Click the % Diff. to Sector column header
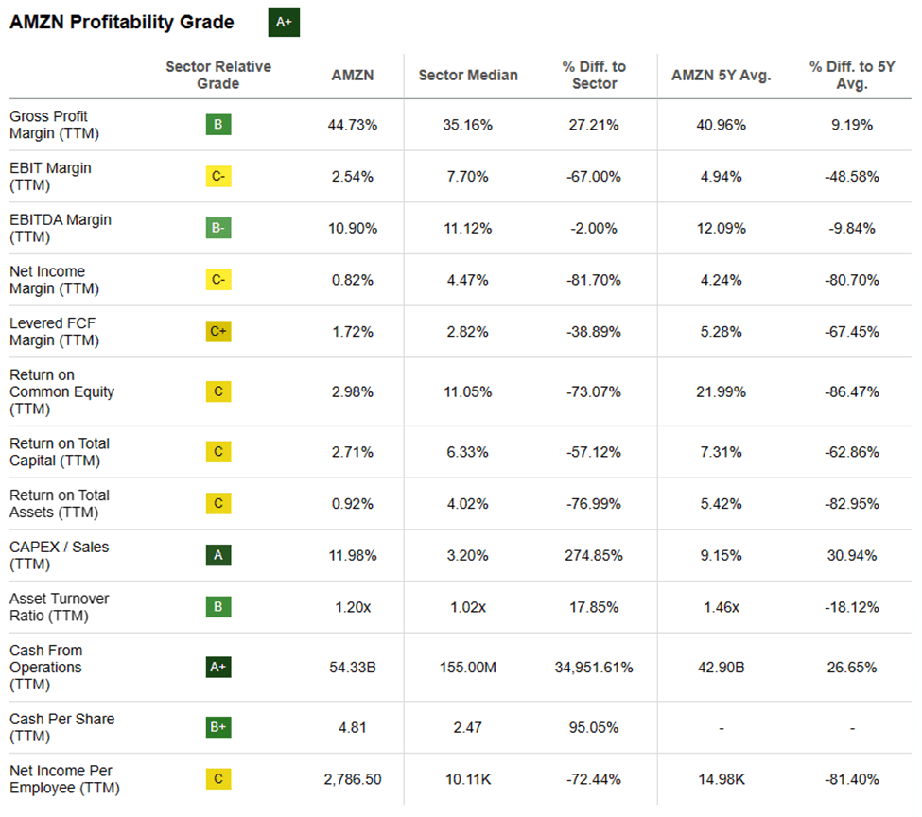The image size is (922, 817). (595, 75)
